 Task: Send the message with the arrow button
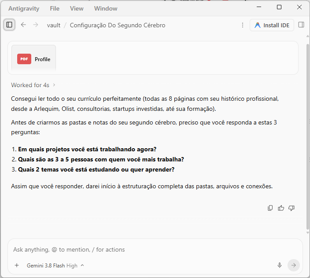click(294, 265)
